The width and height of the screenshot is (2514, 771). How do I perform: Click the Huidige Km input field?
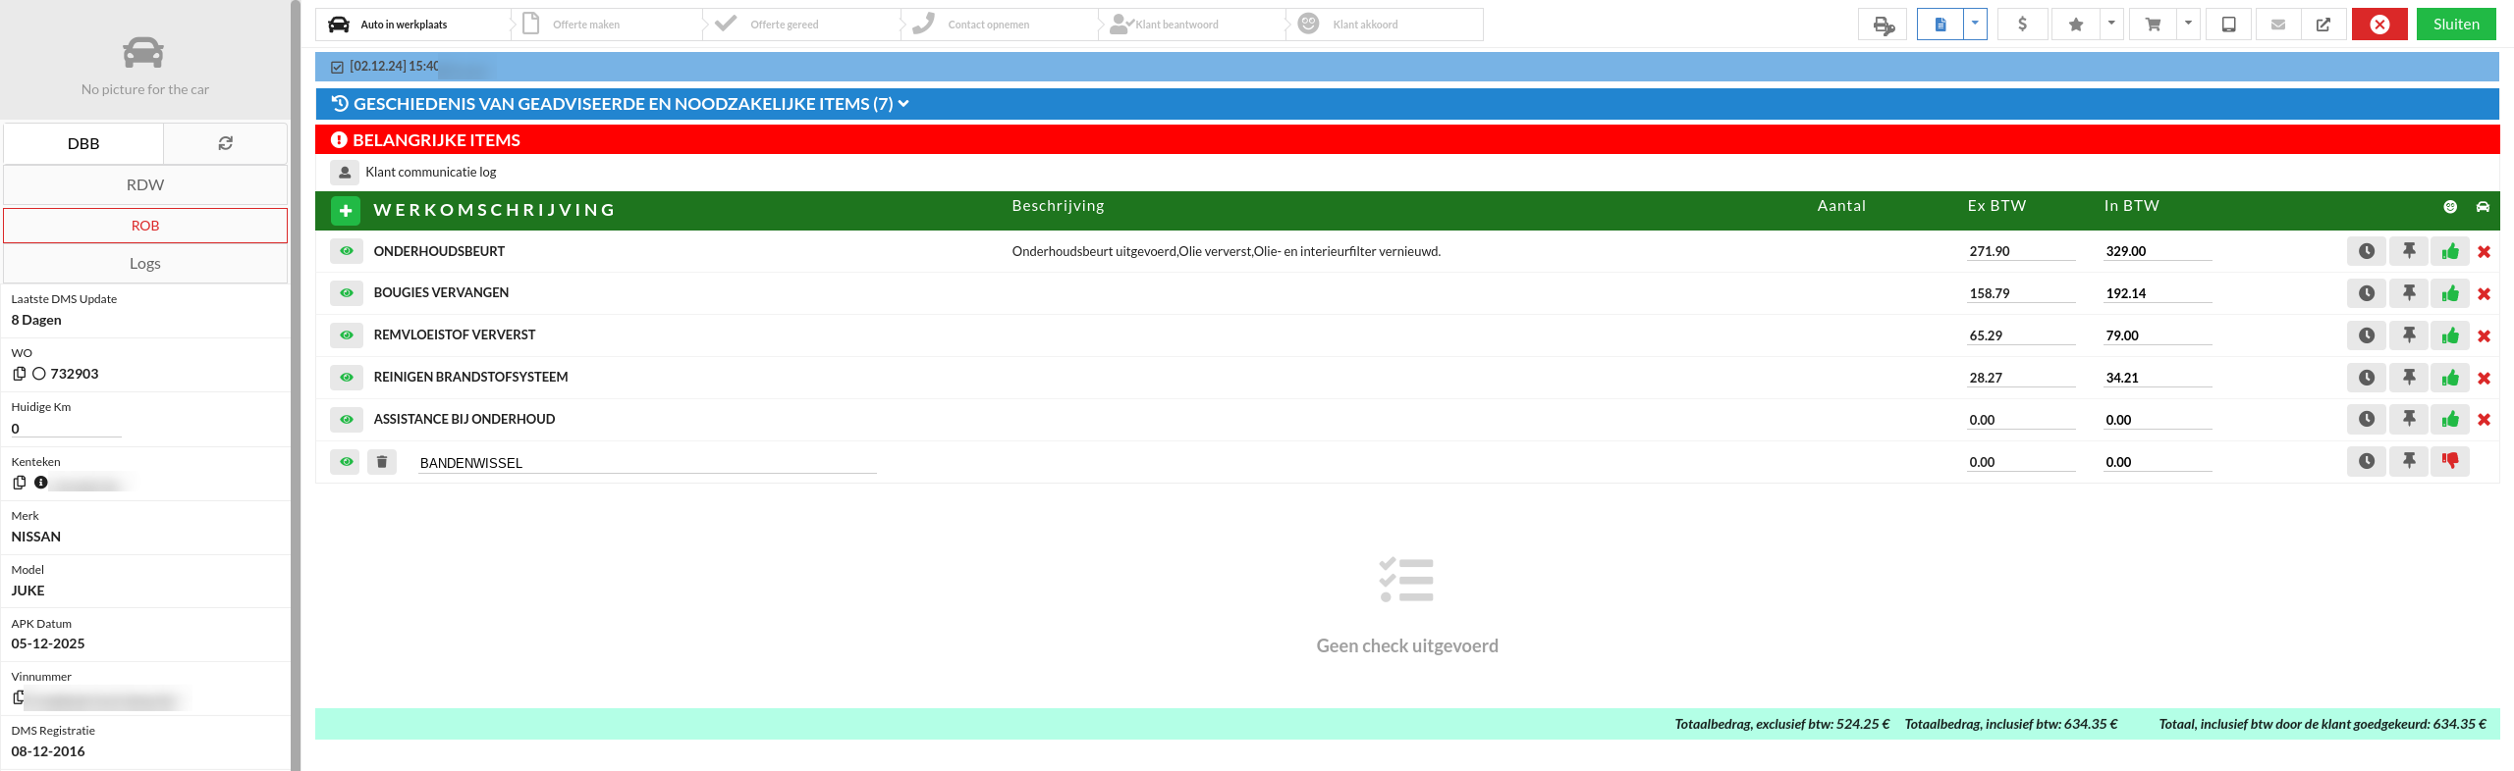pos(65,429)
